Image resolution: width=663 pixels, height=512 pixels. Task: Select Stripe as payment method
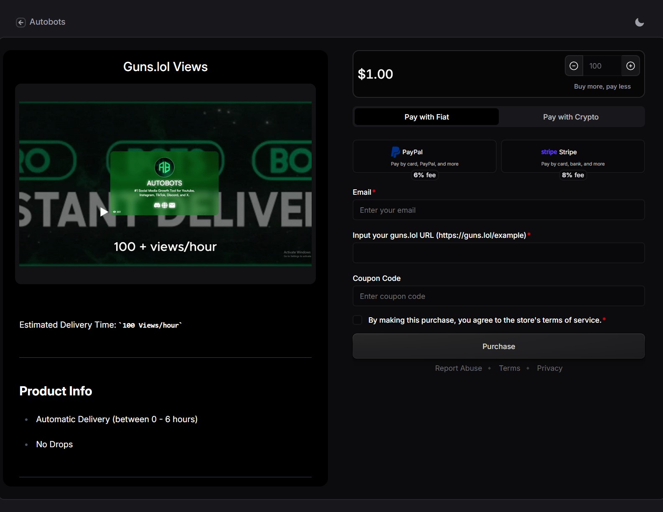(572, 157)
